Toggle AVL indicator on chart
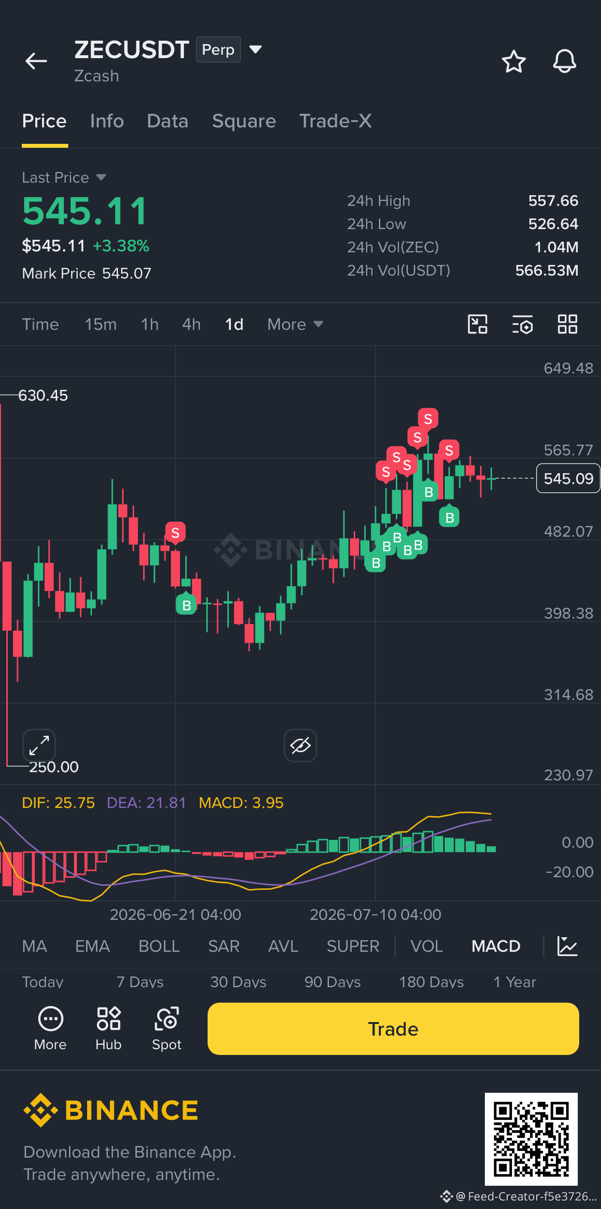 (x=283, y=946)
